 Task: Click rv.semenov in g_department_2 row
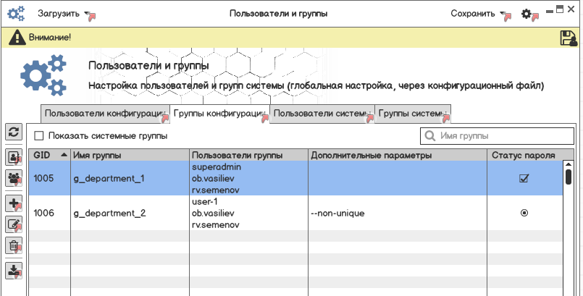[216, 225]
